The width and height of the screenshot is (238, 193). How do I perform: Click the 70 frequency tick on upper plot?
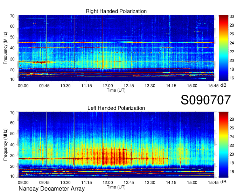tap(12, 16)
